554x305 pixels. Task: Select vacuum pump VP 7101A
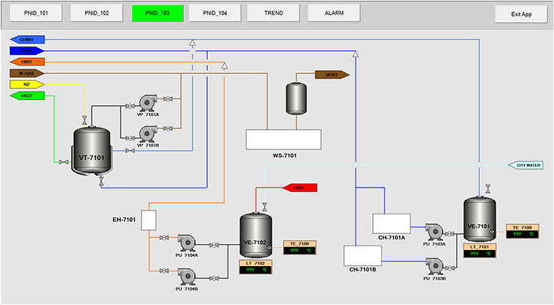coord(147,102)
